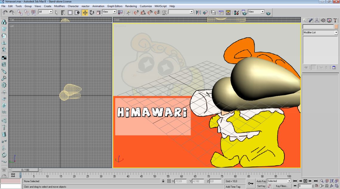
Task: Click the Maximize Viewport Toggle icon
Action: tap(336, 186)
